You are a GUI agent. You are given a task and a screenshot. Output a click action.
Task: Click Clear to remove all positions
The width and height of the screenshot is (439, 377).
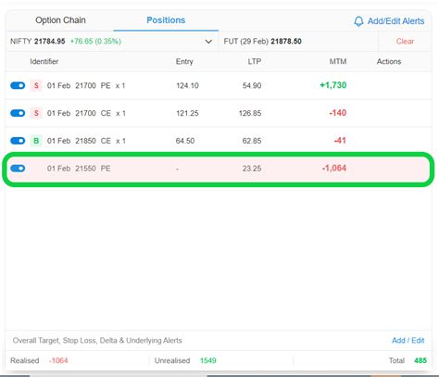[x=405, y=42]
